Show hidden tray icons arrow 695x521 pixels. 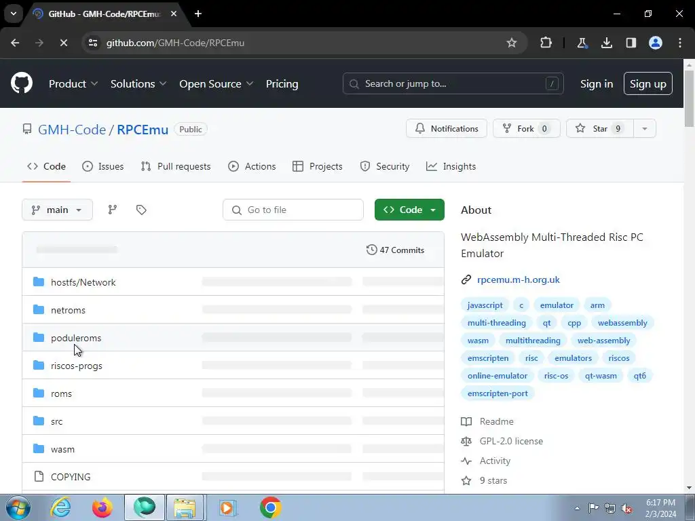point(577,508)
